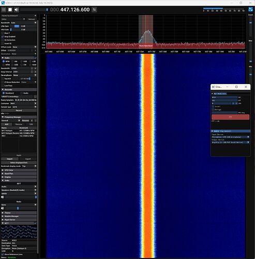This screenshot has height=259, width=255.
Task: Click the Rename list button
Action: [25, 120]
